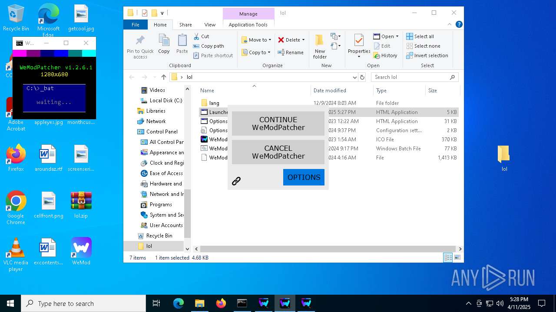Select Local Disk (C:) in navigation pane
This screenshot has width=556, height=312.
(x=162, y=101)
